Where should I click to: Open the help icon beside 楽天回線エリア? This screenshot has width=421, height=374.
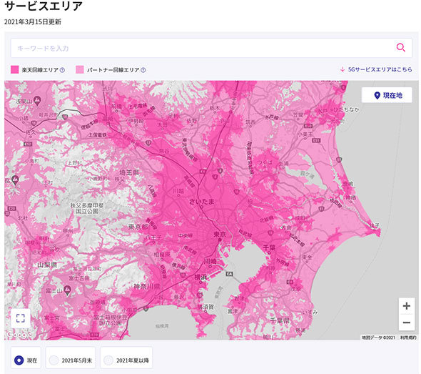(x=62, y=70)
